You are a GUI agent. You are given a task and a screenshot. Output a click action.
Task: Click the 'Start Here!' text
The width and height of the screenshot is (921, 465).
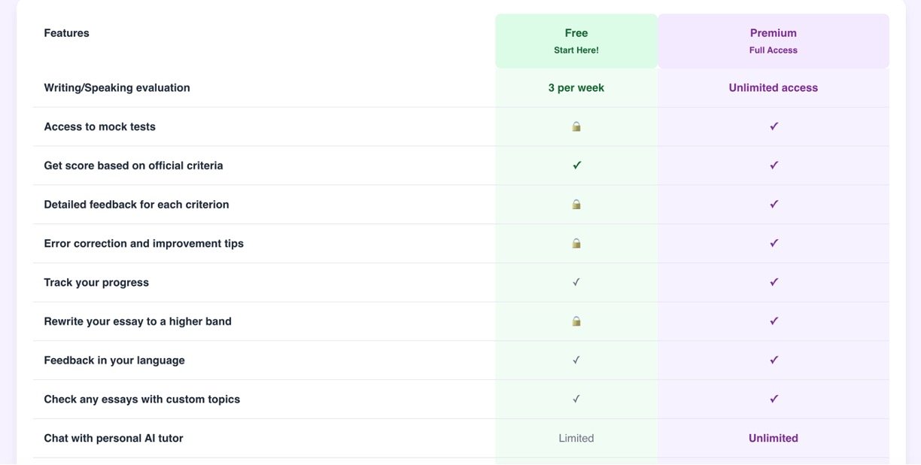[576, 50]
